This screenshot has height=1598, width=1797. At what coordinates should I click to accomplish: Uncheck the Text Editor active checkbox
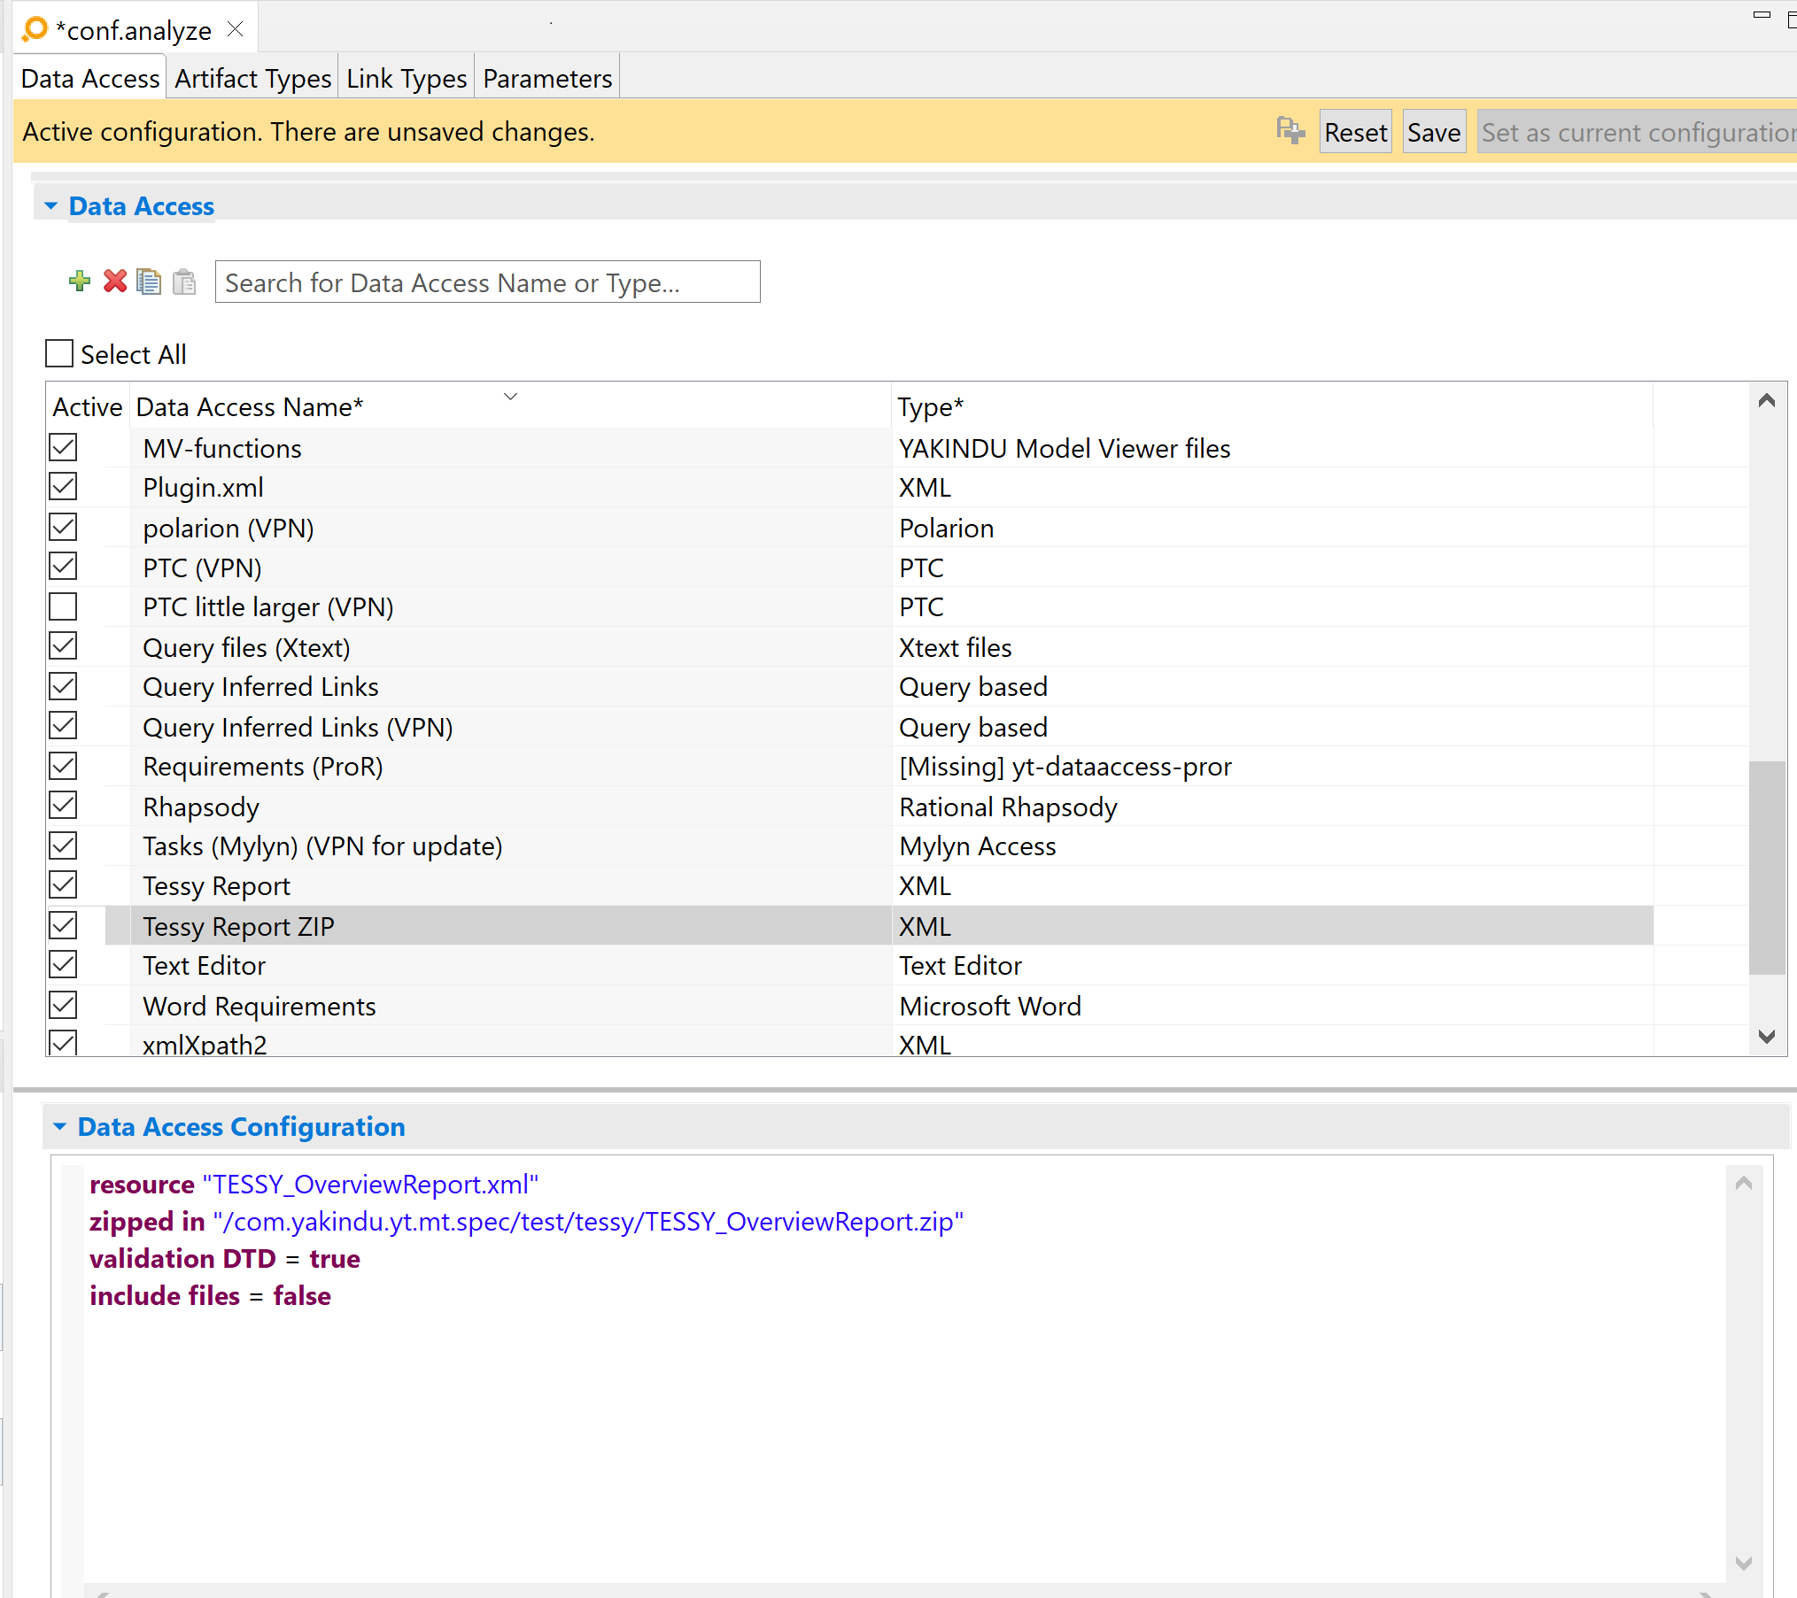click(63, 965)
